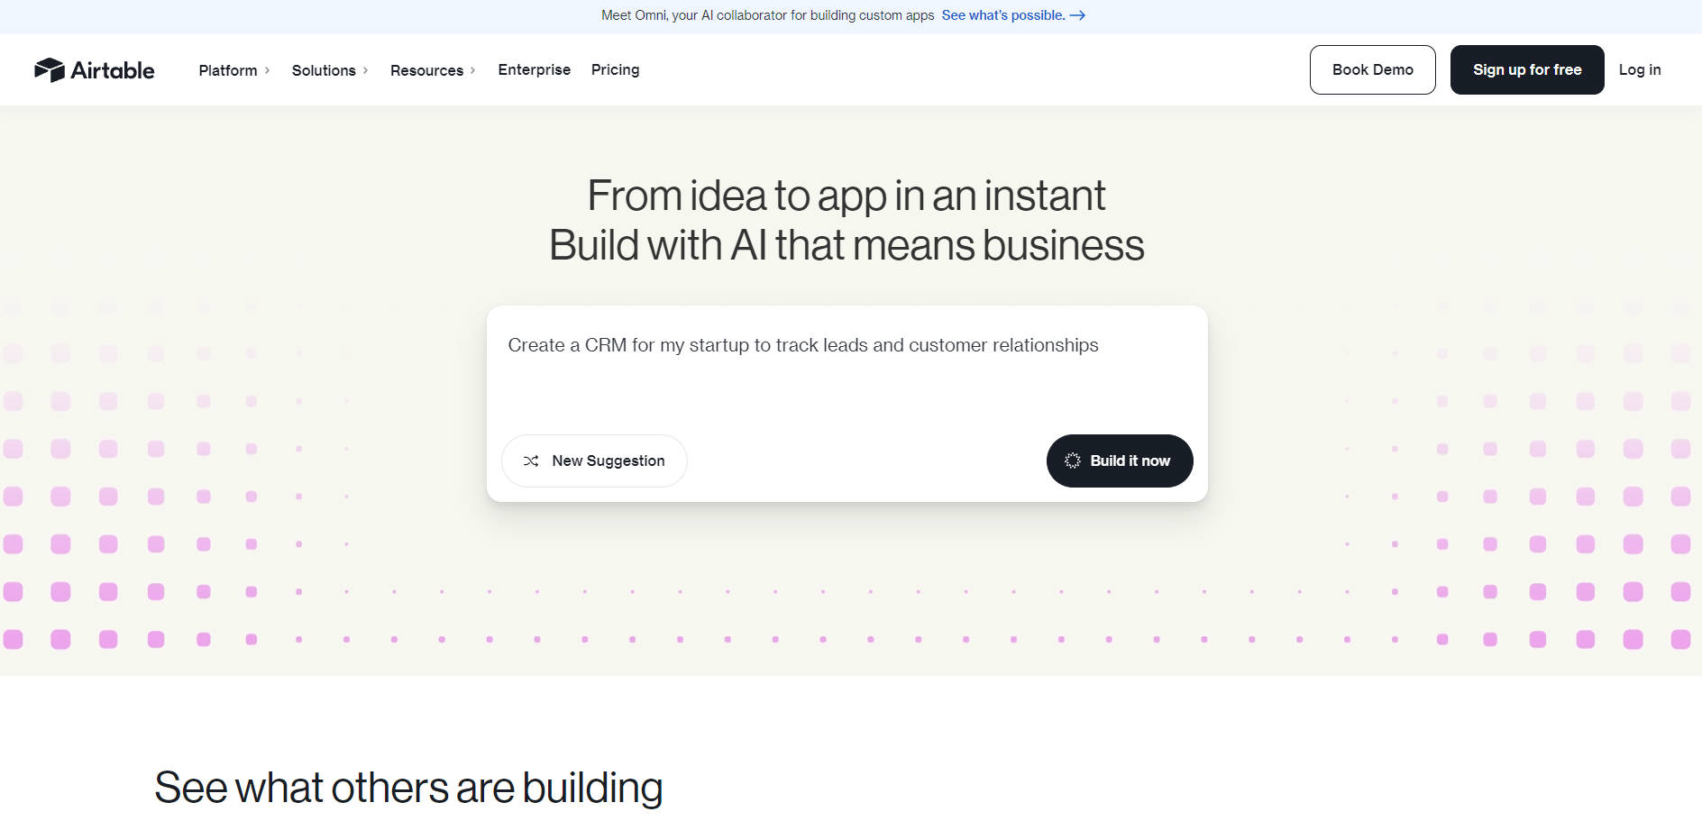Open the Platform dropdown menu
The width and height of the screenshot is (1702, 830).
click(228, 69)
